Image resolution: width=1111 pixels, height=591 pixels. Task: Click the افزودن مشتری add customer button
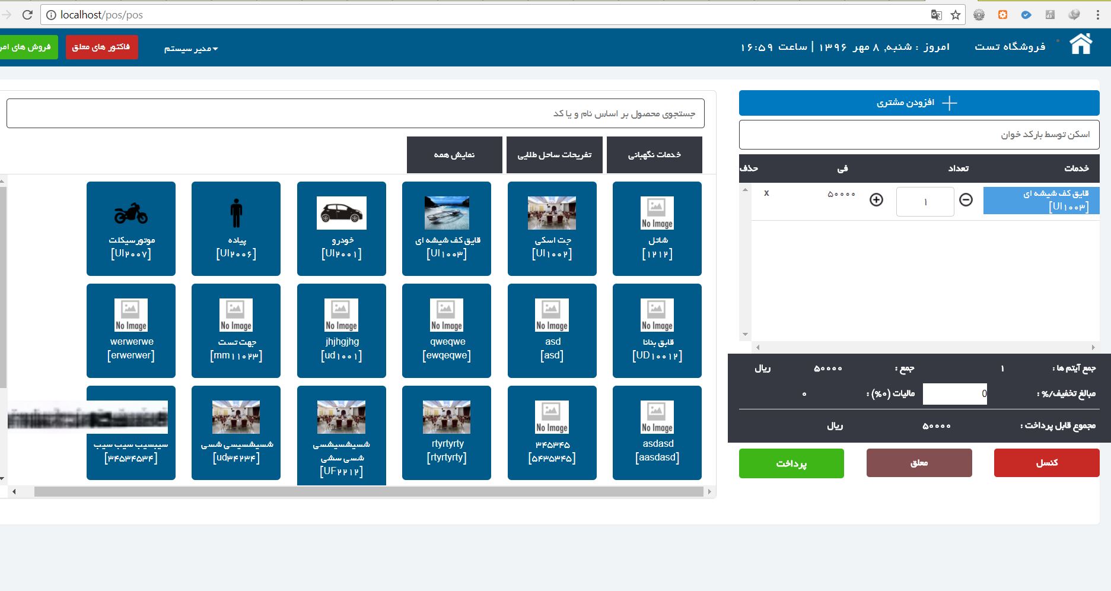[x=919, y=103]
